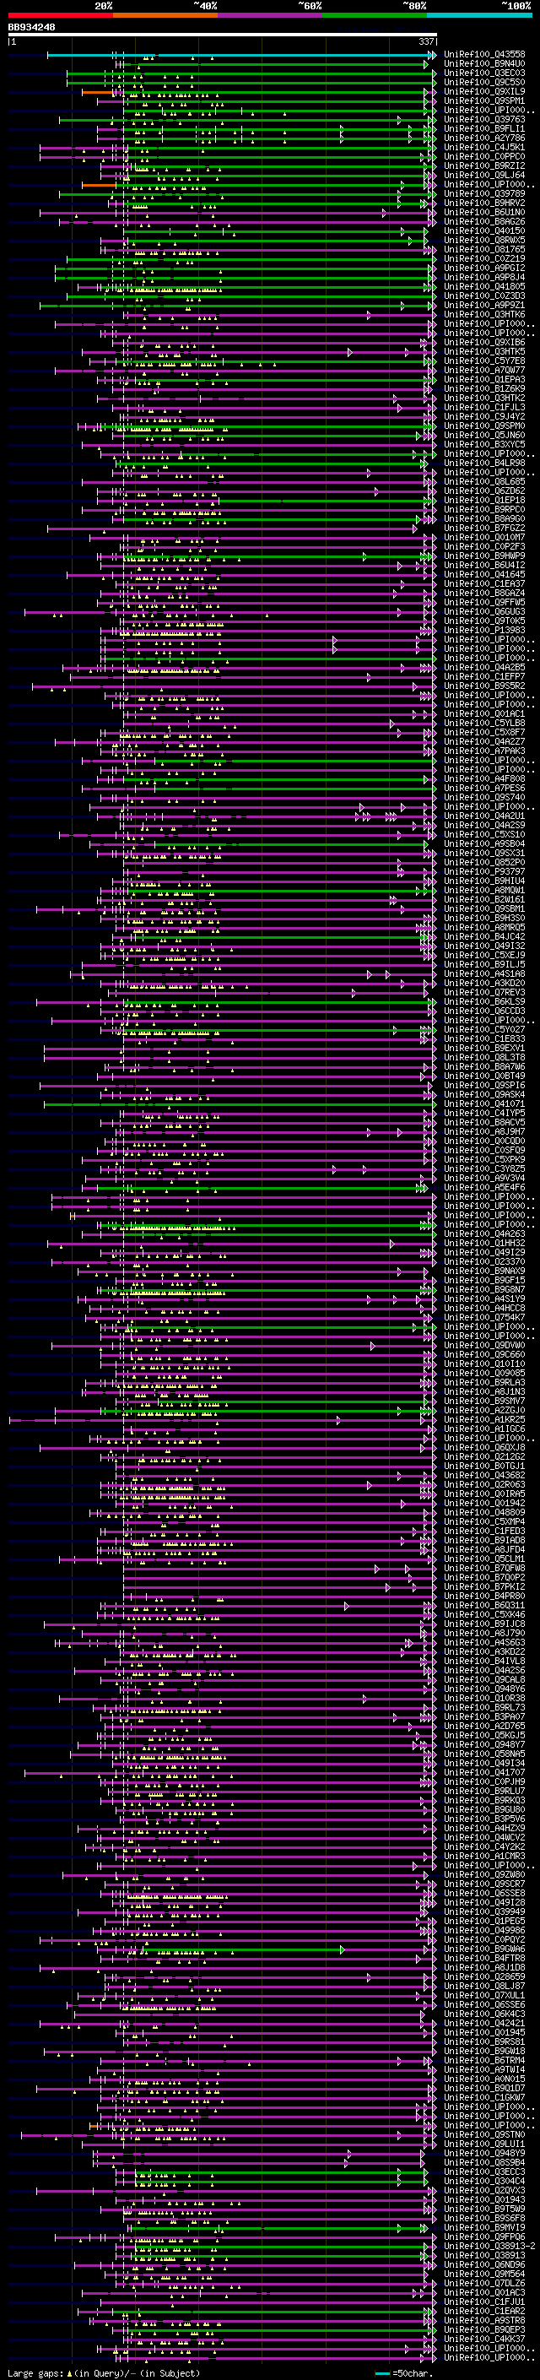Click hit label UniRef100_A9V3V4
The height and width of the screenshot is (2380, 540).
coord(484,1178)
